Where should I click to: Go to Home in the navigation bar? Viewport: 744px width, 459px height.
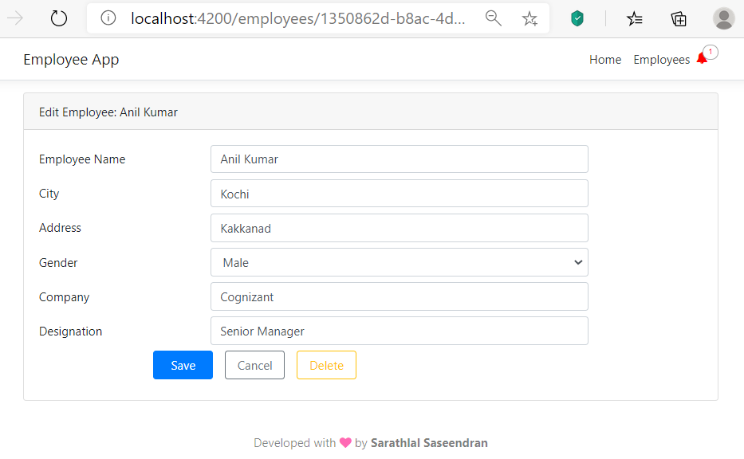(x=605, y=59)
